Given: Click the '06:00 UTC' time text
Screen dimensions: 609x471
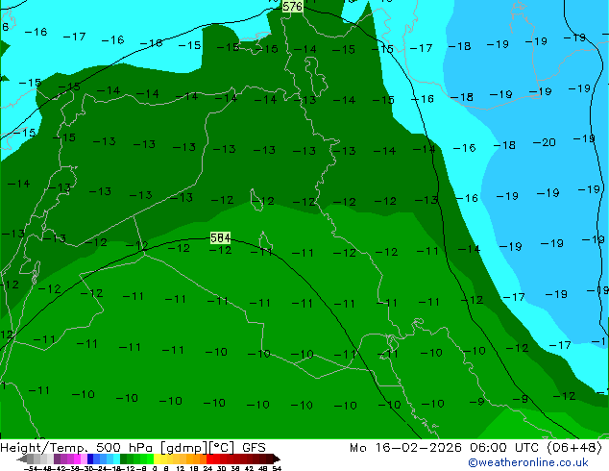Looking at the screenshot, I should pos(504,448).
